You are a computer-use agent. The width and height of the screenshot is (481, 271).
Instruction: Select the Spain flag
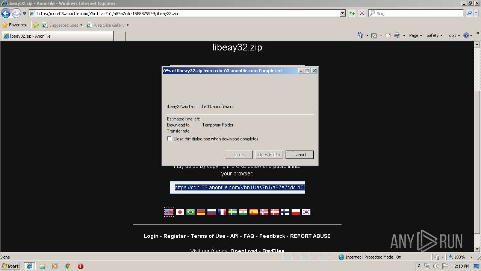pos(254,212)
